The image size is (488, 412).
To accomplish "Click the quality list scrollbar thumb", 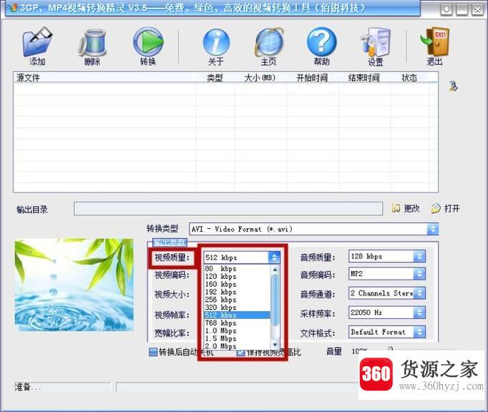I will [x=275, y=300].
